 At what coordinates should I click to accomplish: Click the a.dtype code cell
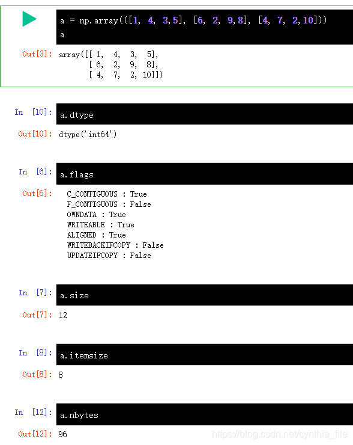205,114
